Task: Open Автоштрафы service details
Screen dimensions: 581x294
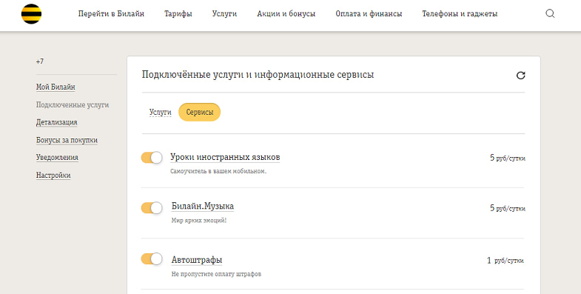Action: [197, 260]
